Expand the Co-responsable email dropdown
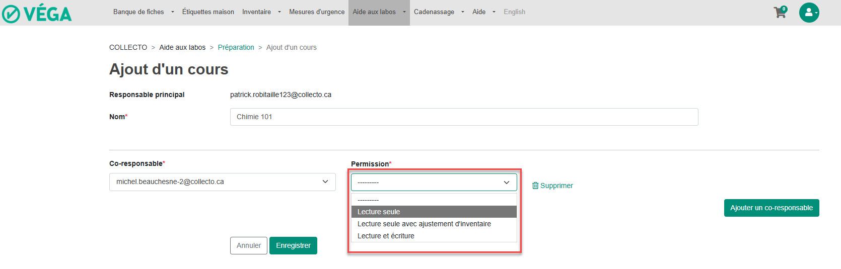The height and width of the screenshot is (269, 841). point(222,182)
